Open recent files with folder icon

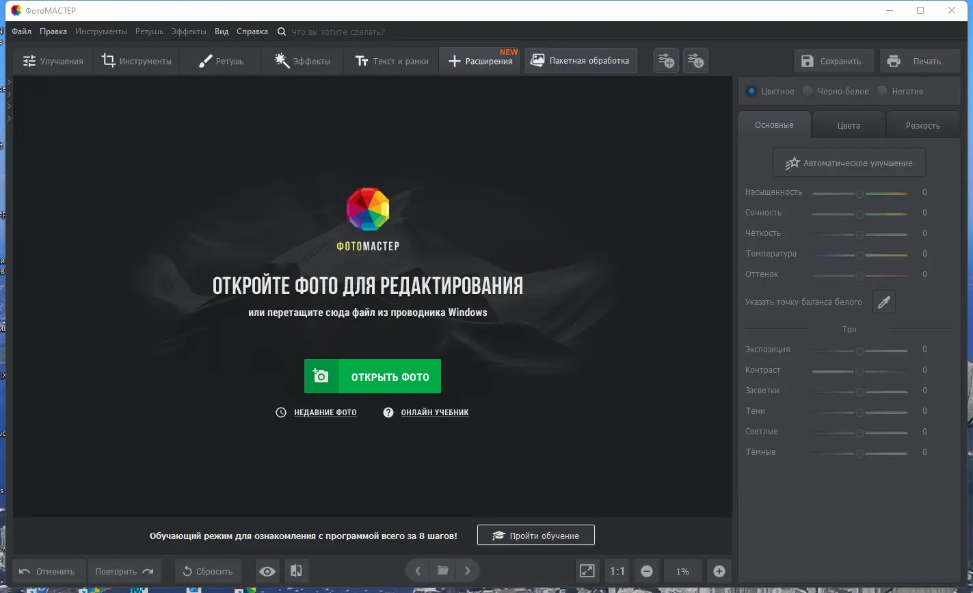click(x=442, y=570)
